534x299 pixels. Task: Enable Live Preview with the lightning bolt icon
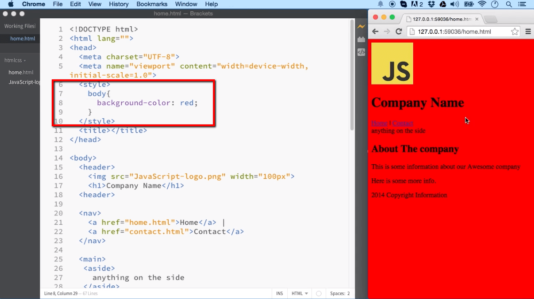pyautogui.click(x=361, y=27)
